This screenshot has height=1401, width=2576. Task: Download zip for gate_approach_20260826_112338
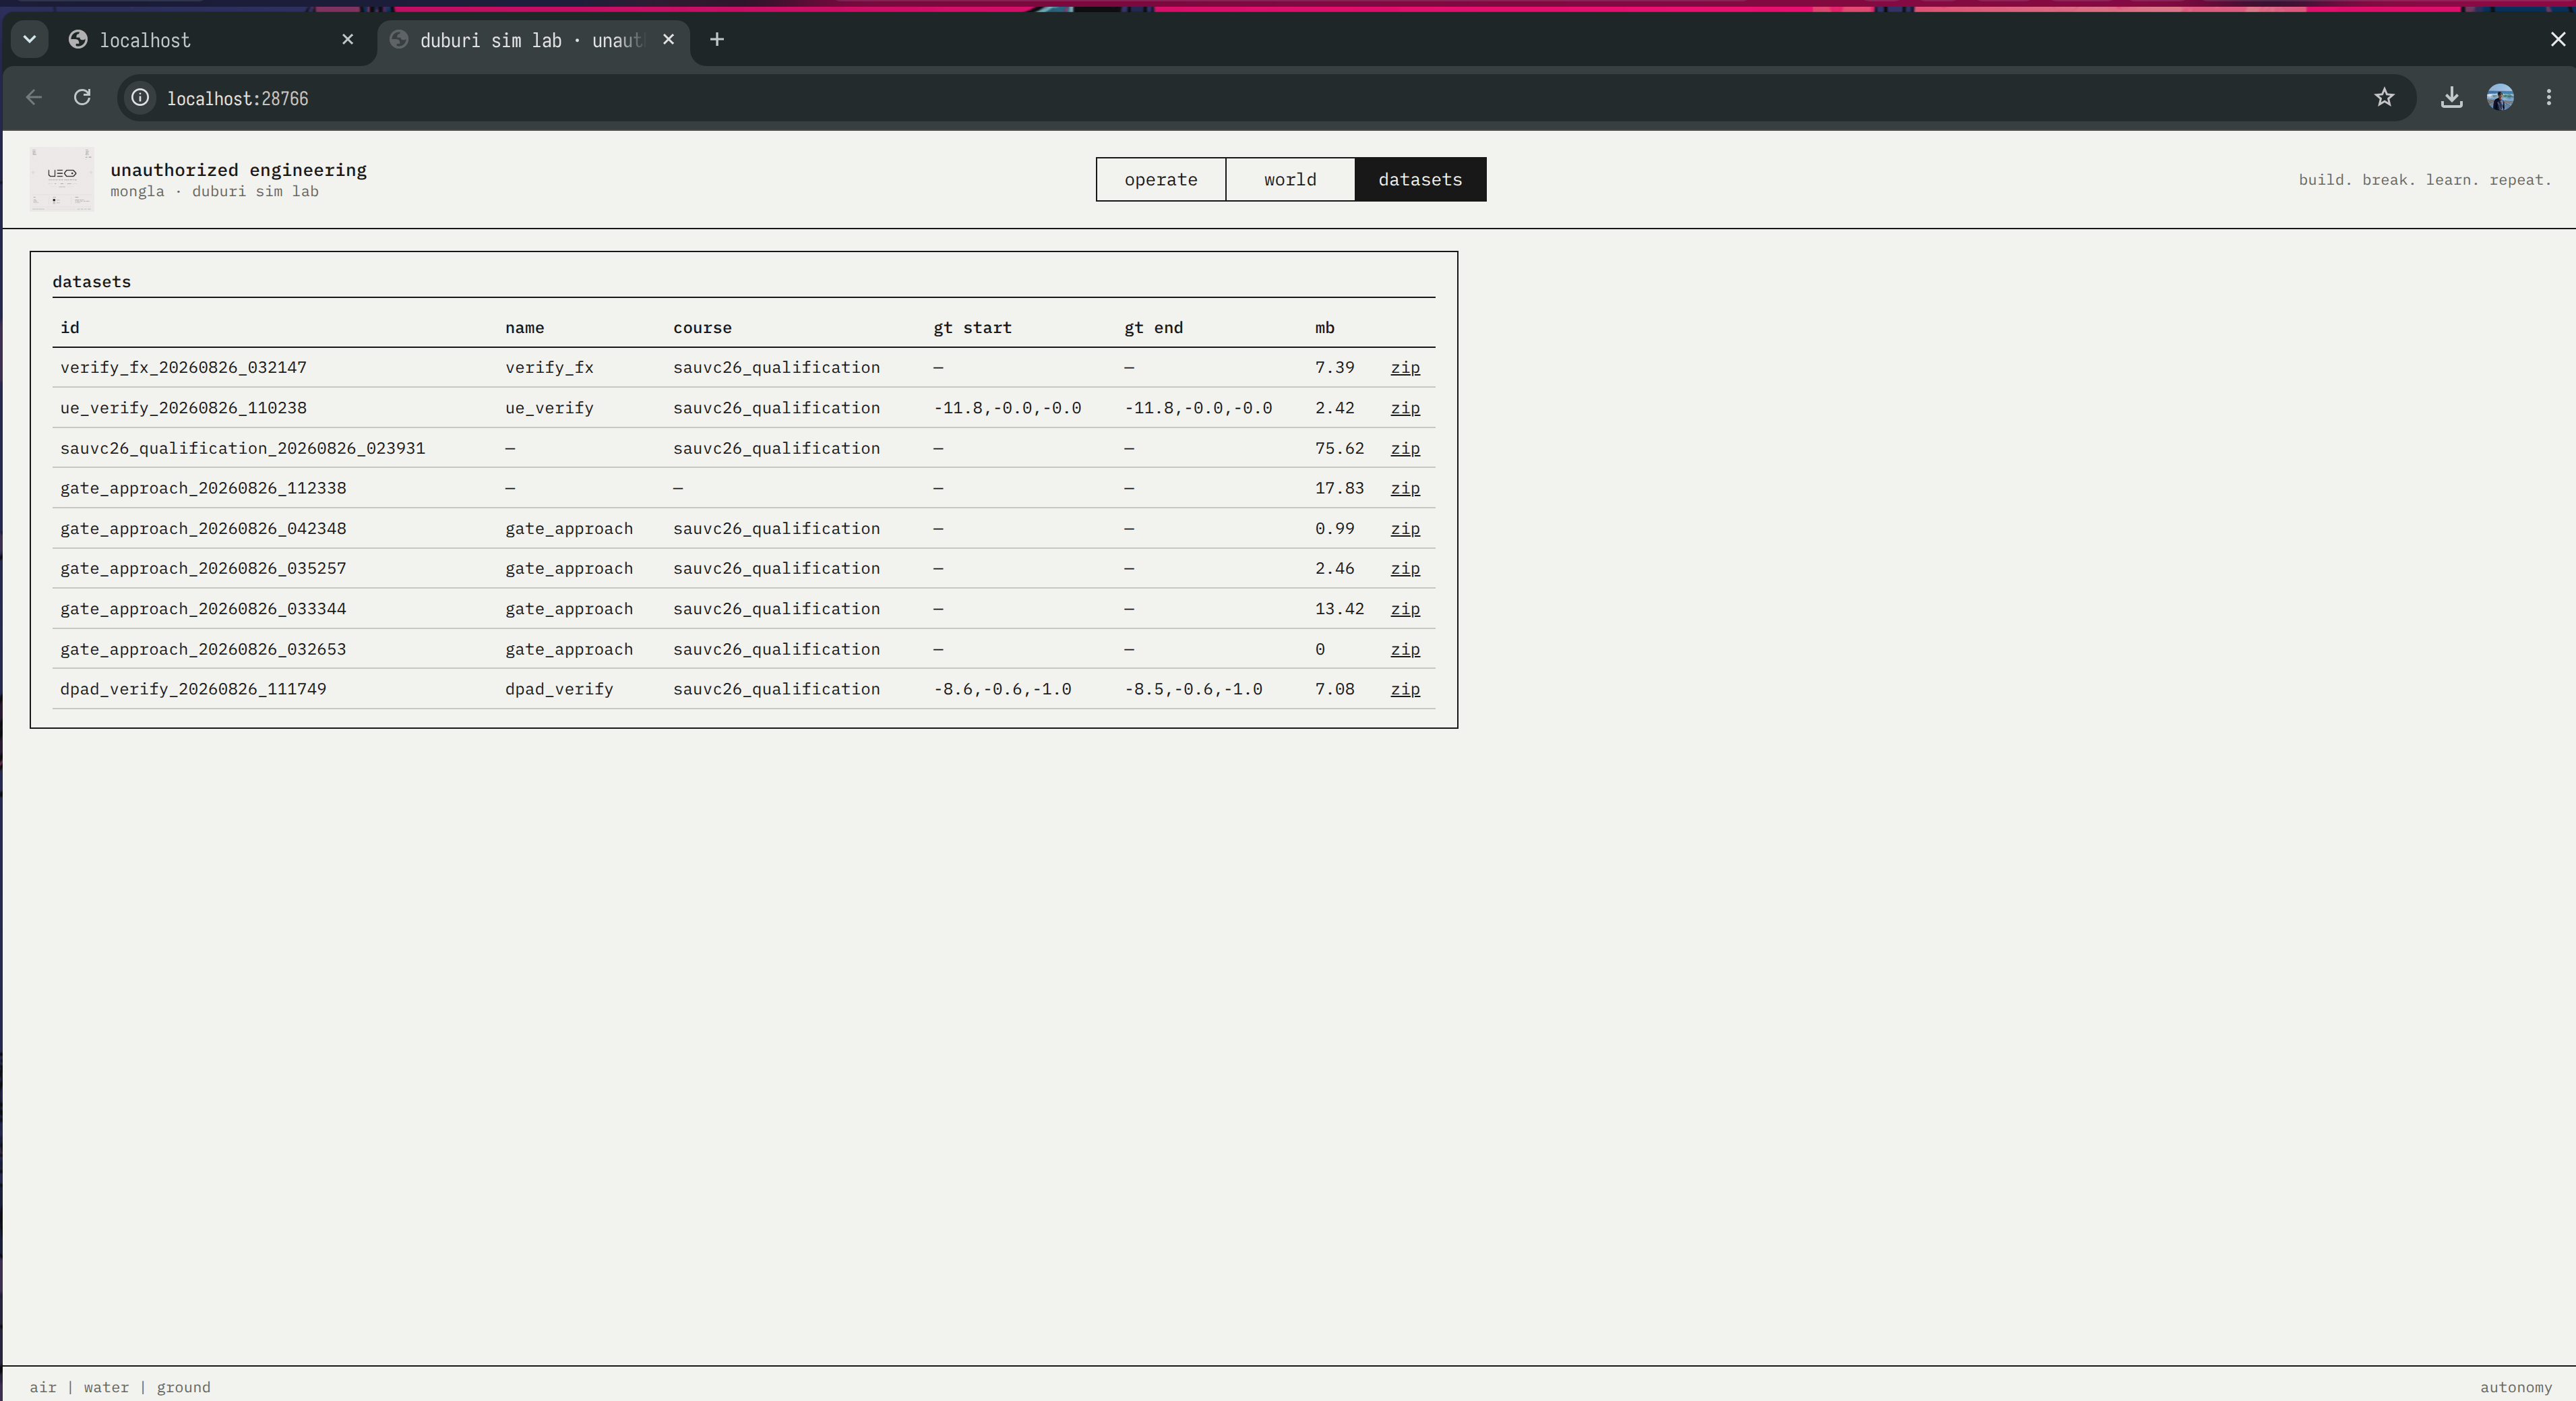point(1405,488)
